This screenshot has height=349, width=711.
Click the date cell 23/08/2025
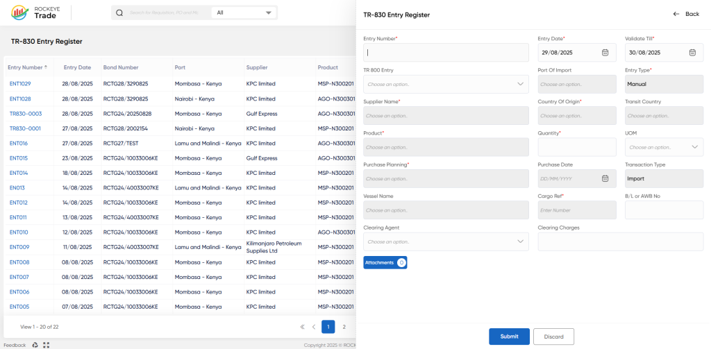coord(77,158)
